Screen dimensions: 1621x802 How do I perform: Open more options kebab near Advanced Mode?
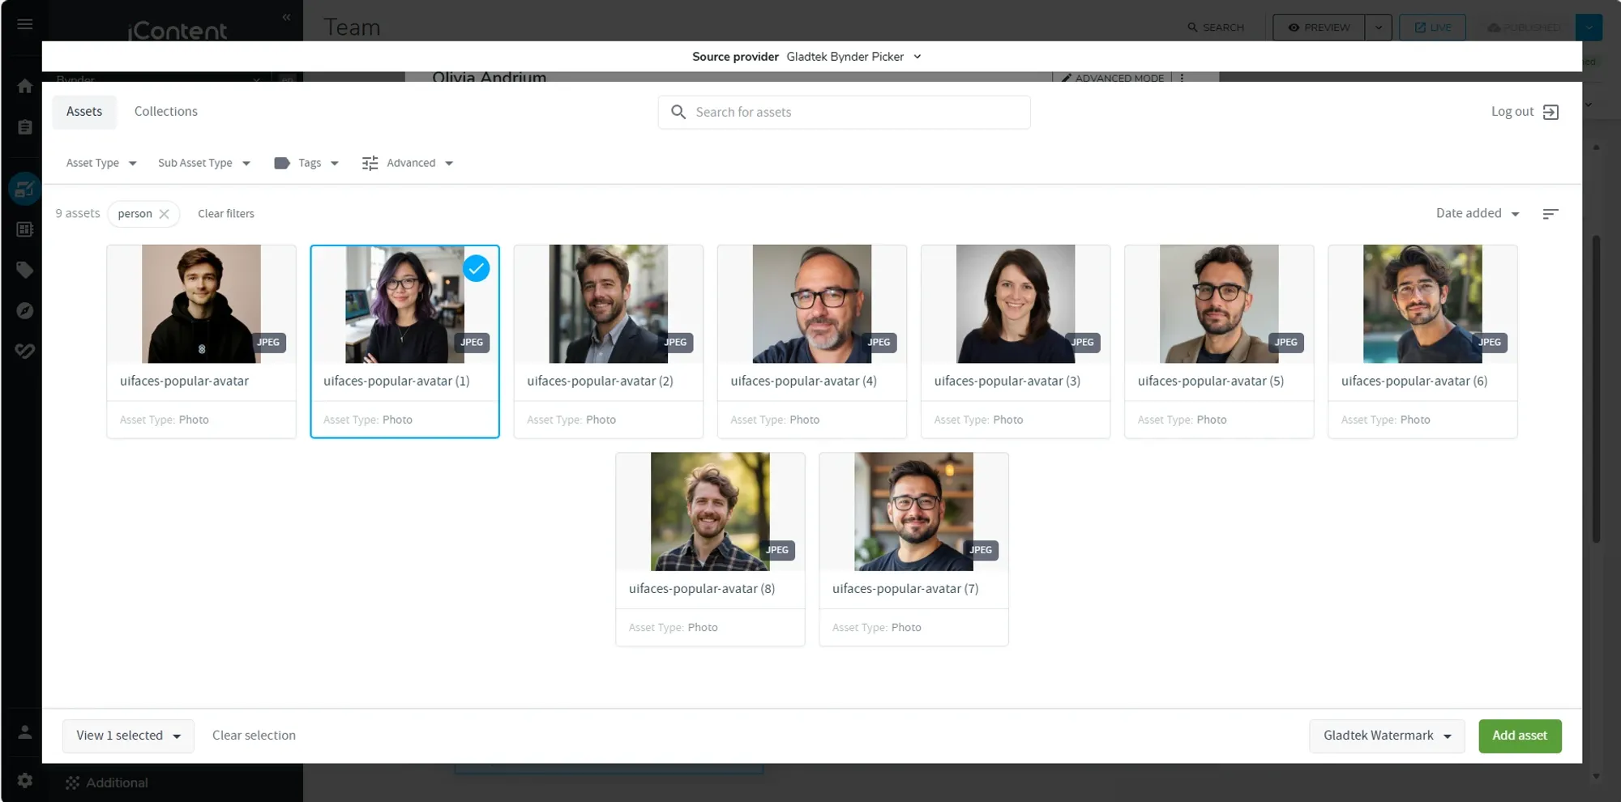point(1182,78)
